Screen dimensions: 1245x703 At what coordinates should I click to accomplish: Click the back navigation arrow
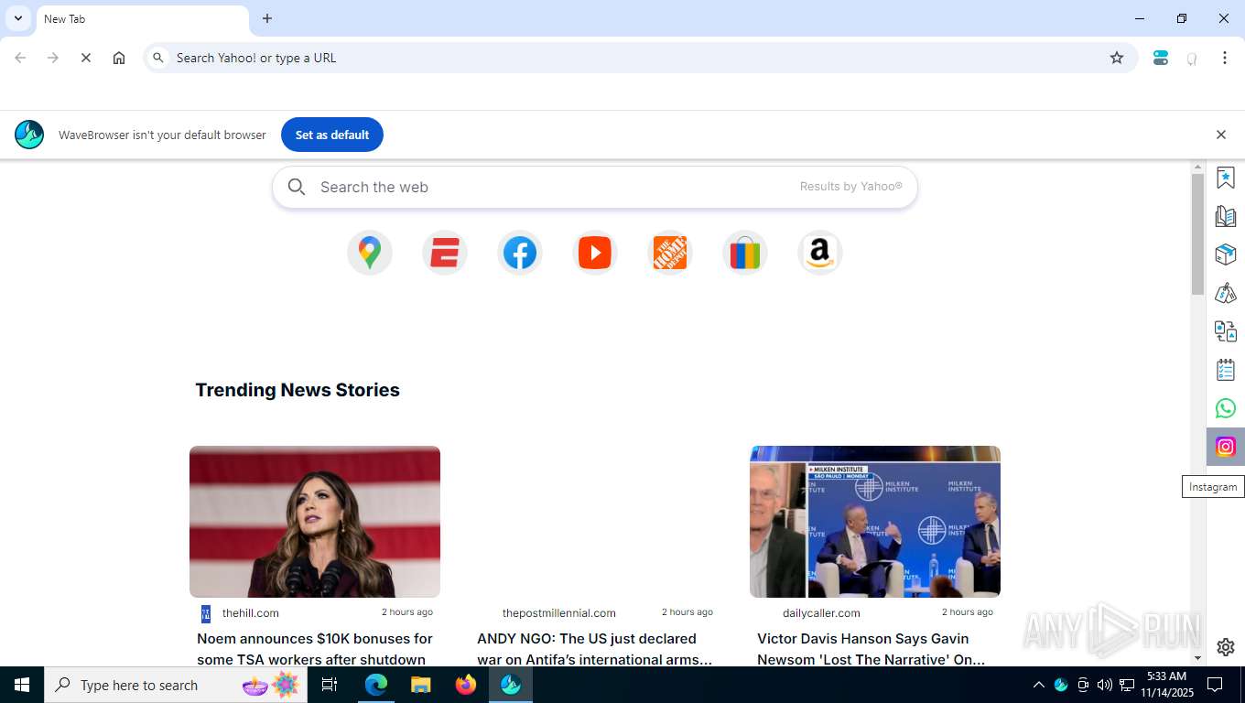[20, 58]
